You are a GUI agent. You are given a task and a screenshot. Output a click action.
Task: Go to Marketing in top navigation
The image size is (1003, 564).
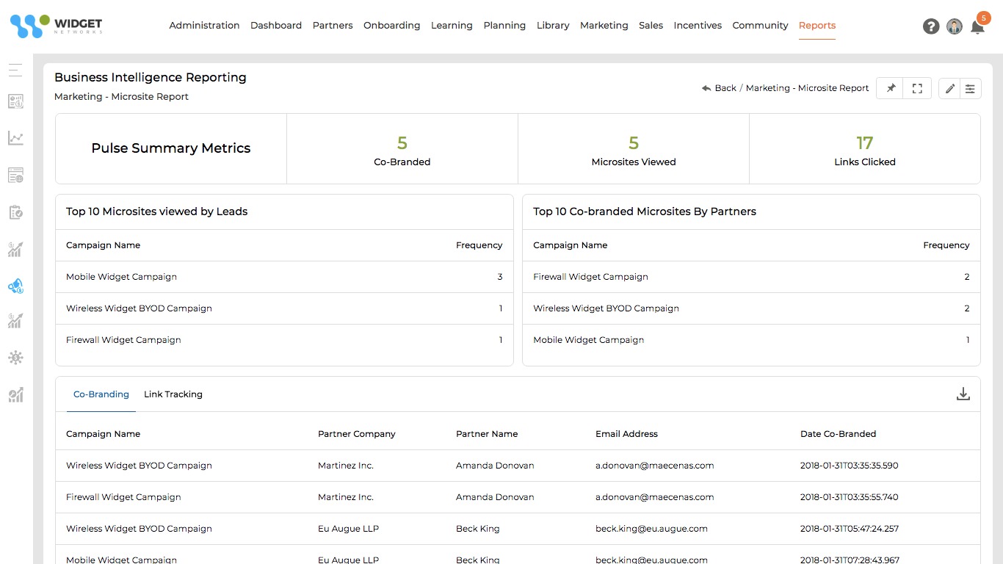tap(604, 25)
